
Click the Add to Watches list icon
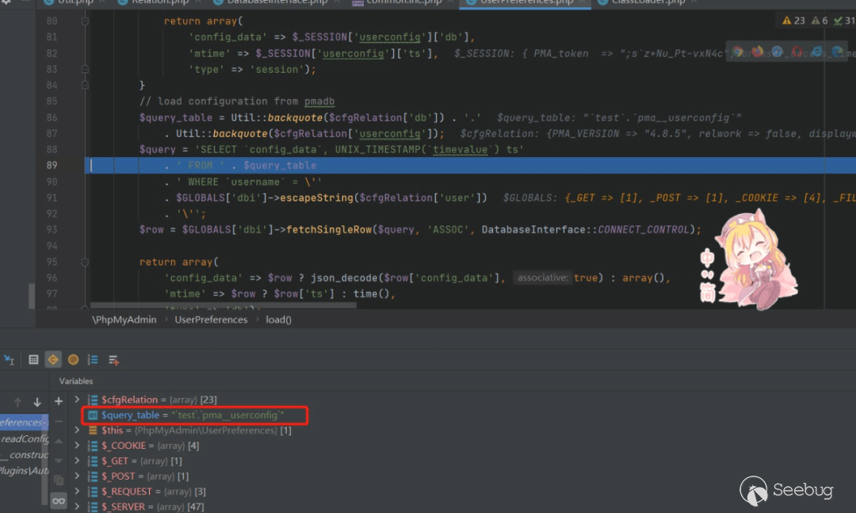pos(113,360)
